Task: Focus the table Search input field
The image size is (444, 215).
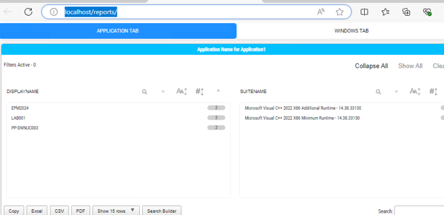Action: pyautogui.click(x=419, y=211)
